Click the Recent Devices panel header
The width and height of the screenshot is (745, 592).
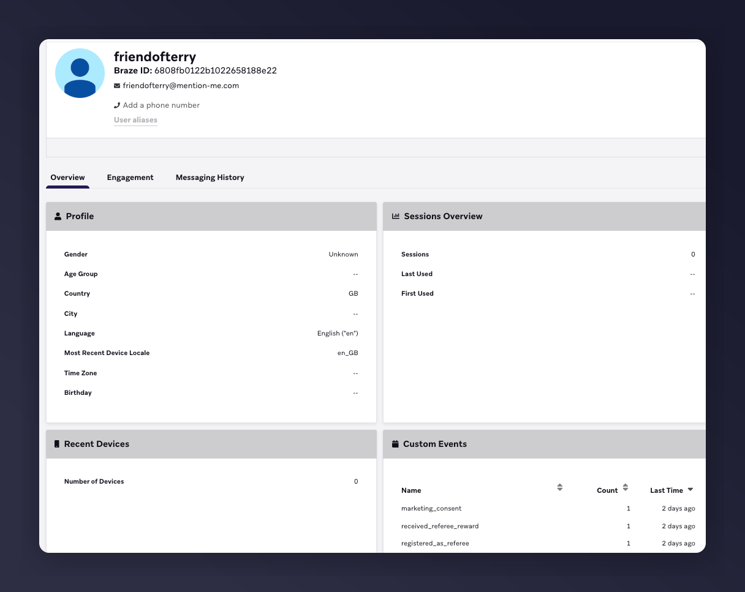pyautogui.click(x=211, y=444)
